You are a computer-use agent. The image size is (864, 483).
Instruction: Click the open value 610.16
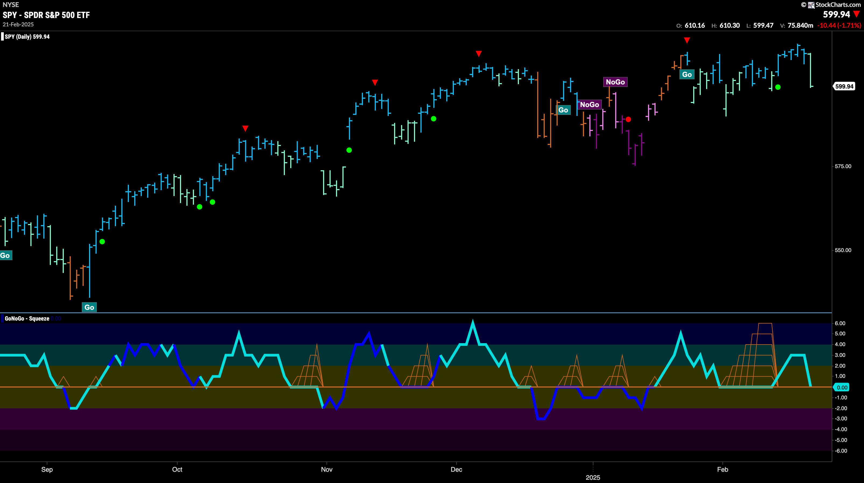click(x=695, y=26)
